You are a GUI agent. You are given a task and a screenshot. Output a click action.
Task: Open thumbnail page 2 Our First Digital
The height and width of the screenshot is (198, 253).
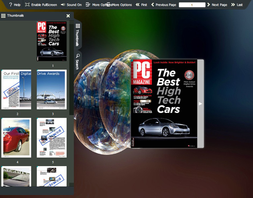pos(16,89)
